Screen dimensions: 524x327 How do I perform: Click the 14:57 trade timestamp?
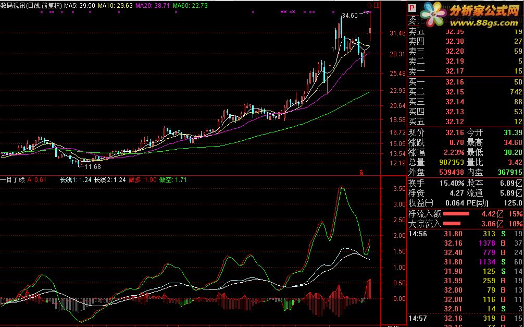coord(418,319)
